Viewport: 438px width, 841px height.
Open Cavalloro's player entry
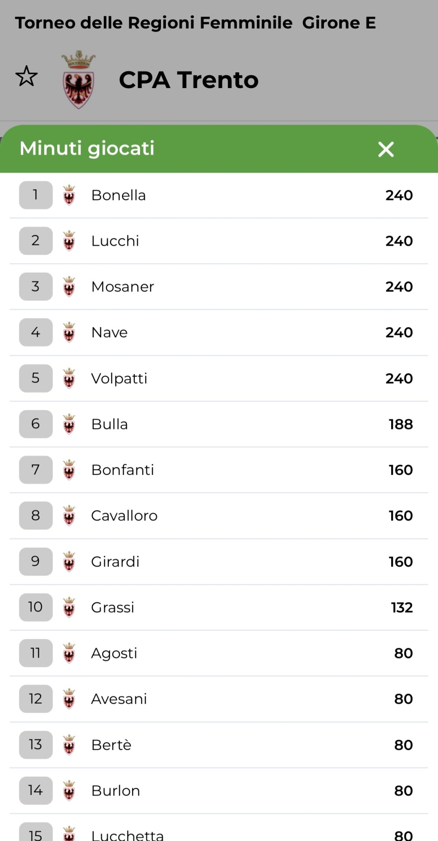pyautogui.click(x=124, y=516)
